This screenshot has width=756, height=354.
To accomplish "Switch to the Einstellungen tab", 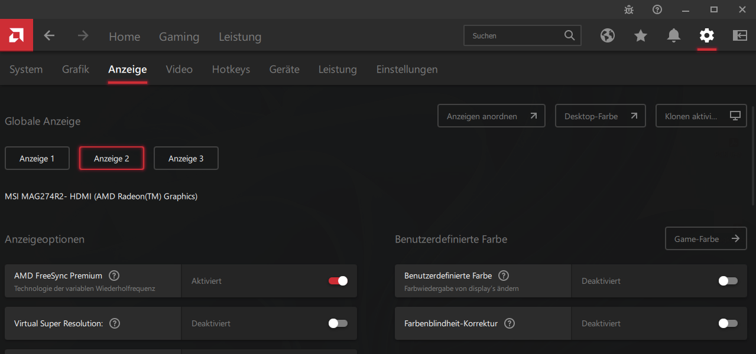I will pyautogui.click(x=407, y=69).
